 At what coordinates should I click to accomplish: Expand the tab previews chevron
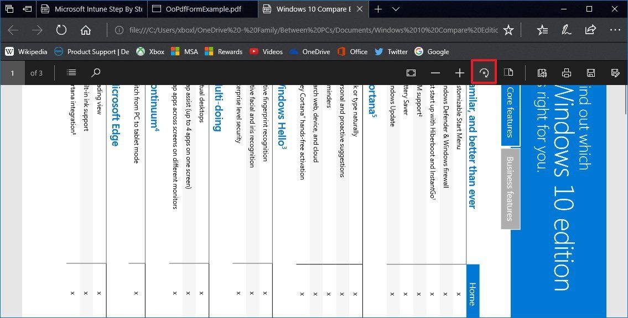tap(396, 9)
